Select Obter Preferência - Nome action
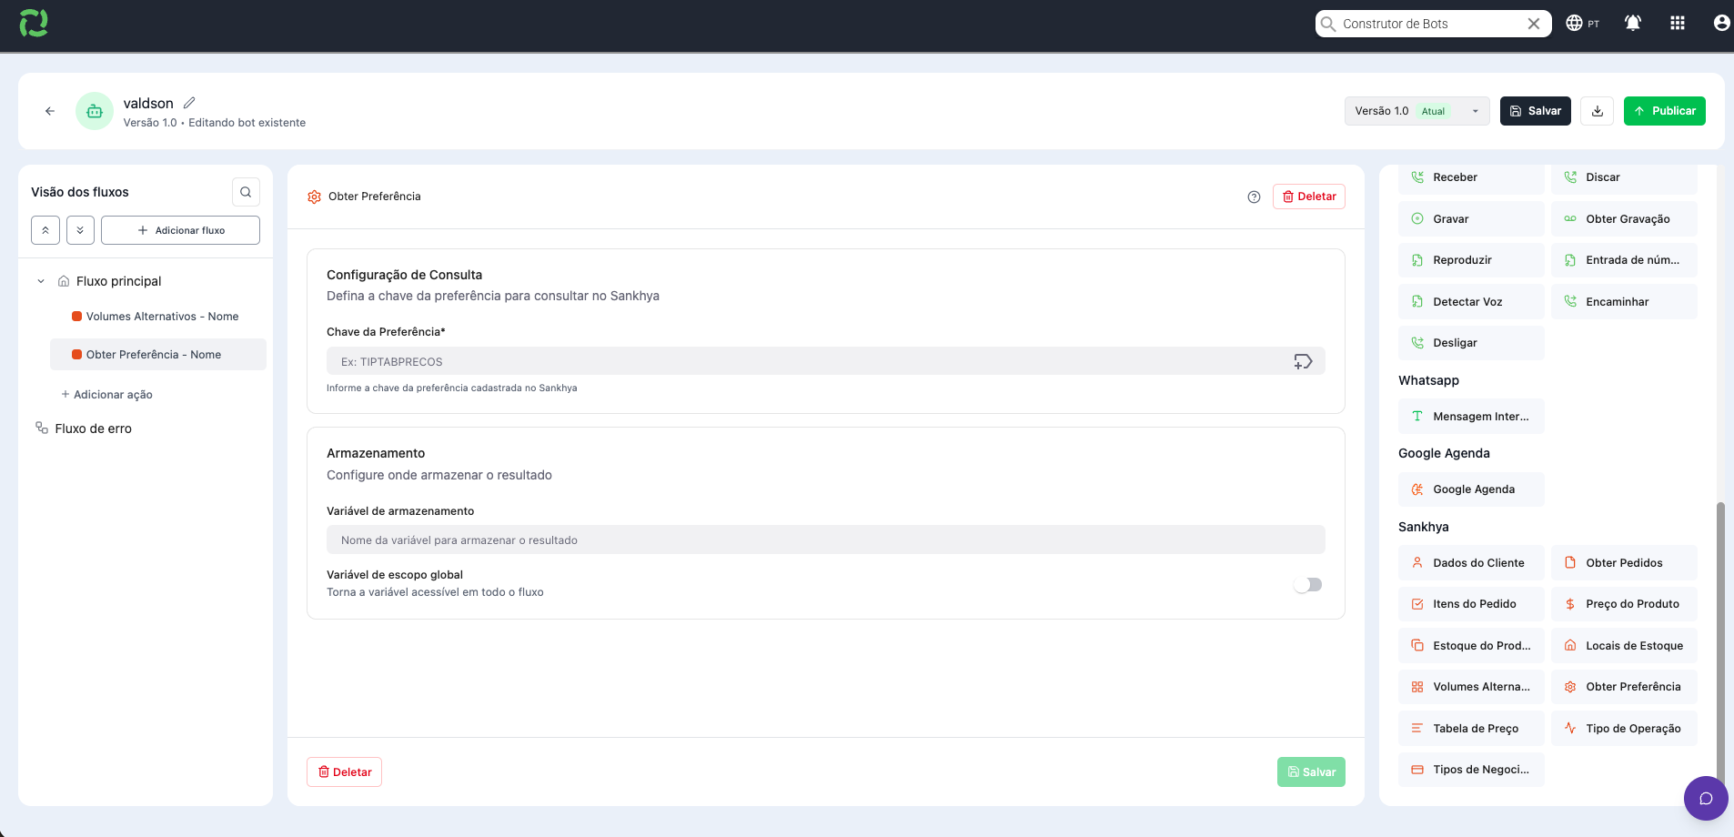This screenshot has width=1734, height=837. [158, 355]
